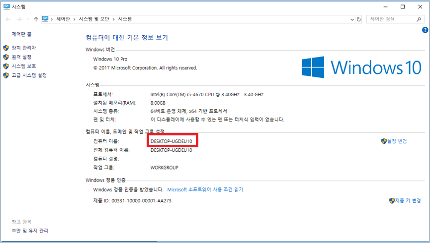
Task: Click the forward navigation arrow
Action: coord(19,19)
